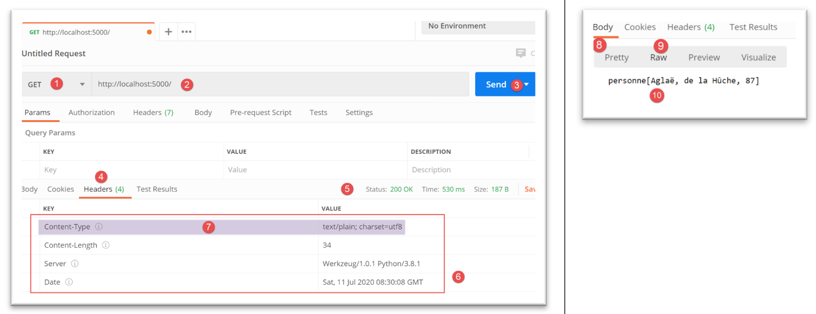816x314 pixels.
Task: Select the Raw response view
Action: tap(659, 58)
